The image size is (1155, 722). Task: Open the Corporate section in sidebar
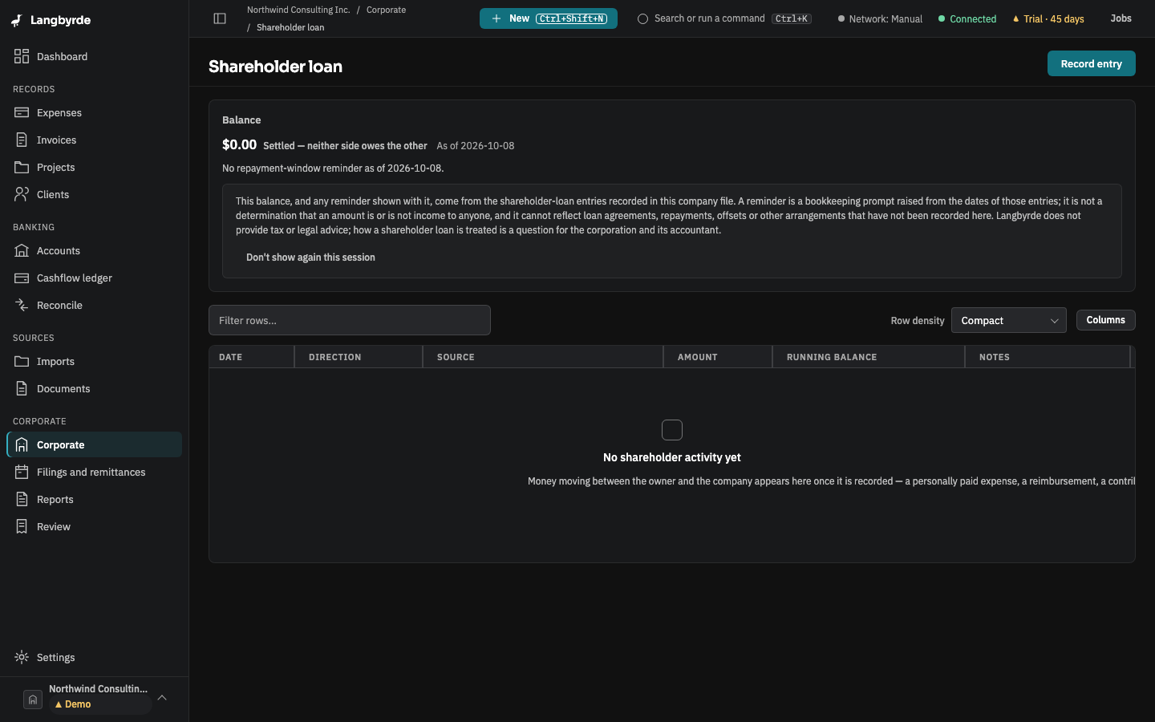point(95,444)
